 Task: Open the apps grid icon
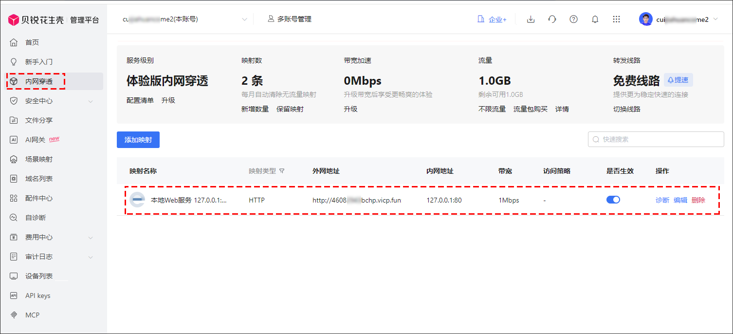(x=616, y=19)
